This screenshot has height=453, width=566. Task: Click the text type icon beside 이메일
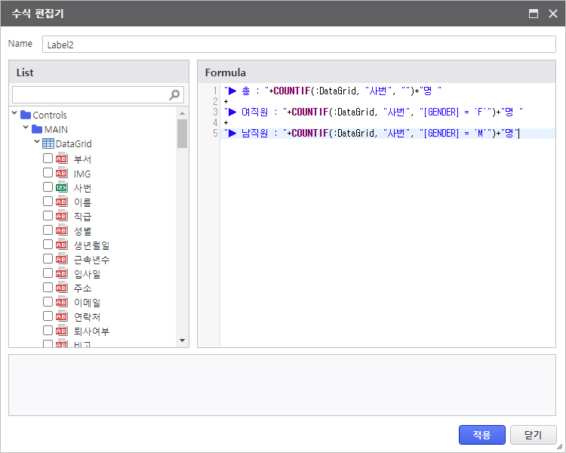point(62,302)
